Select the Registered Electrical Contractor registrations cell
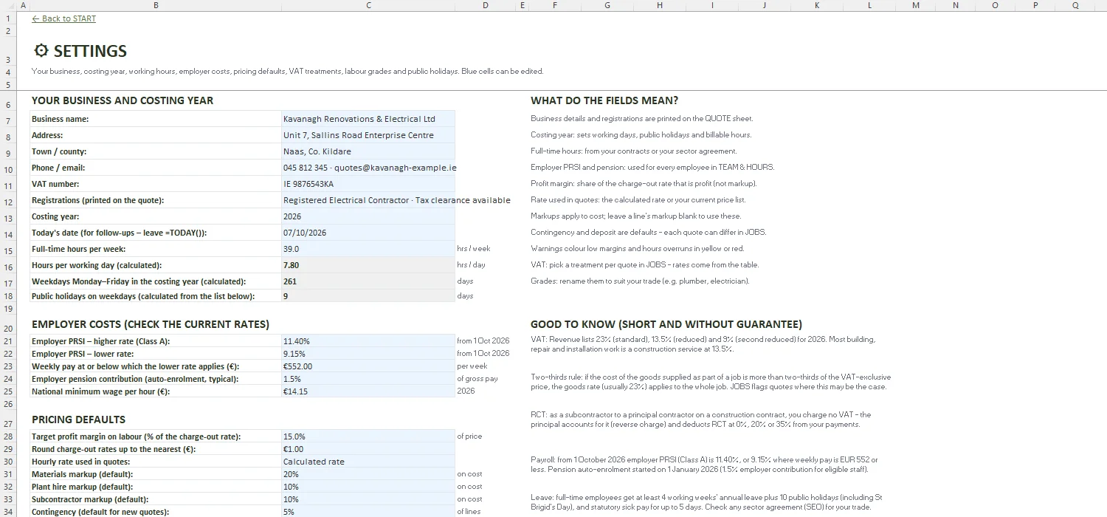Viewport: 1107px width, 517px height. point(368,200)
